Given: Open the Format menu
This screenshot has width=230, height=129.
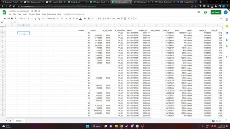Looking at the screenshot, I should (x=32, y=14).
